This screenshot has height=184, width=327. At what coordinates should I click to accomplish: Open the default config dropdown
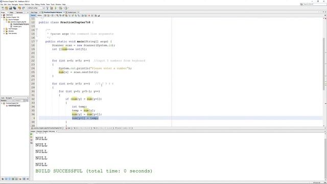tap(36, 8)
